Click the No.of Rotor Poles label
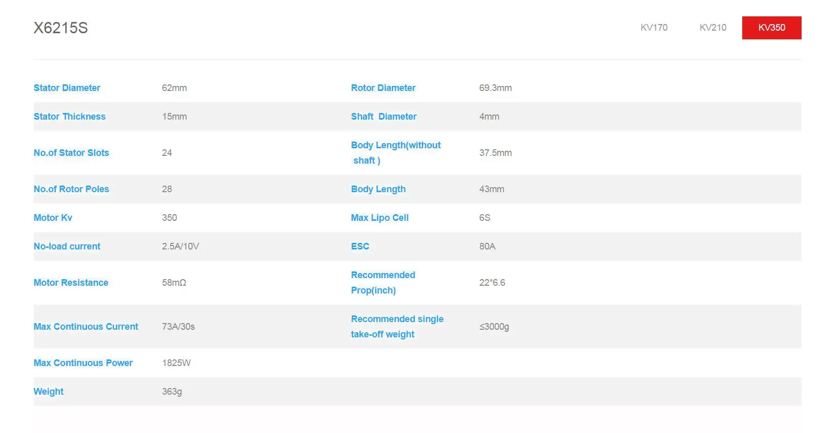Image resolution: width=819 pixels, height=433 pixels. [71, 189]
